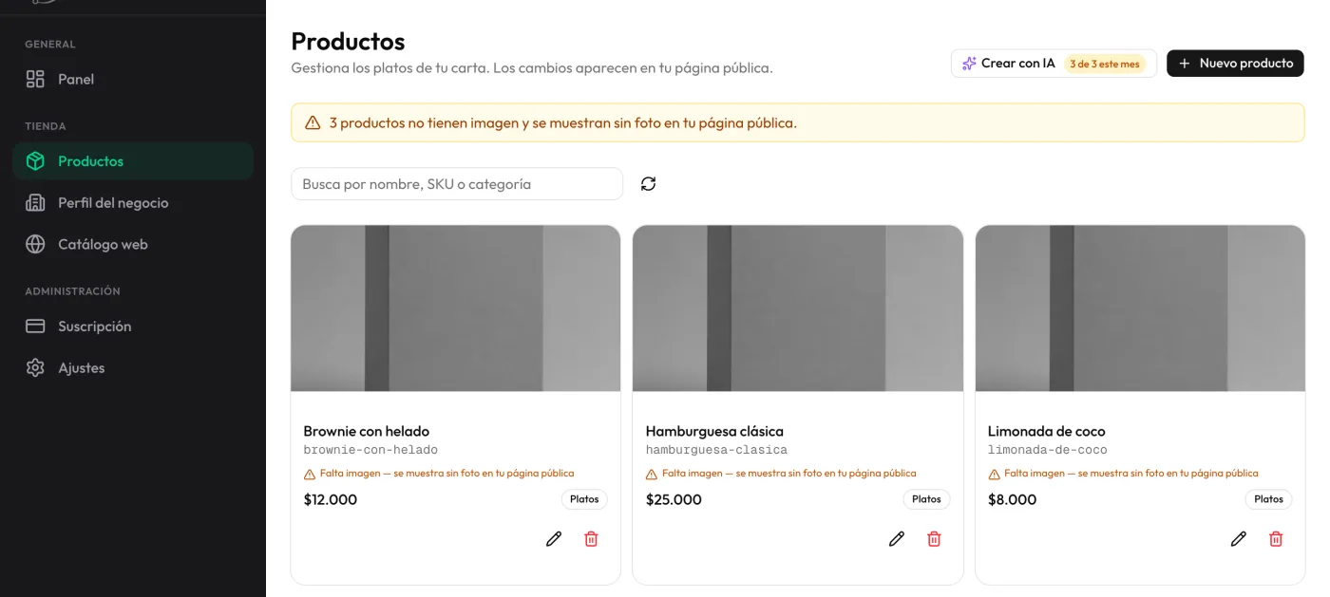1330x597 pixels.
Task: Open the Panel dashboard in sidebar
Action: (133, 79)
